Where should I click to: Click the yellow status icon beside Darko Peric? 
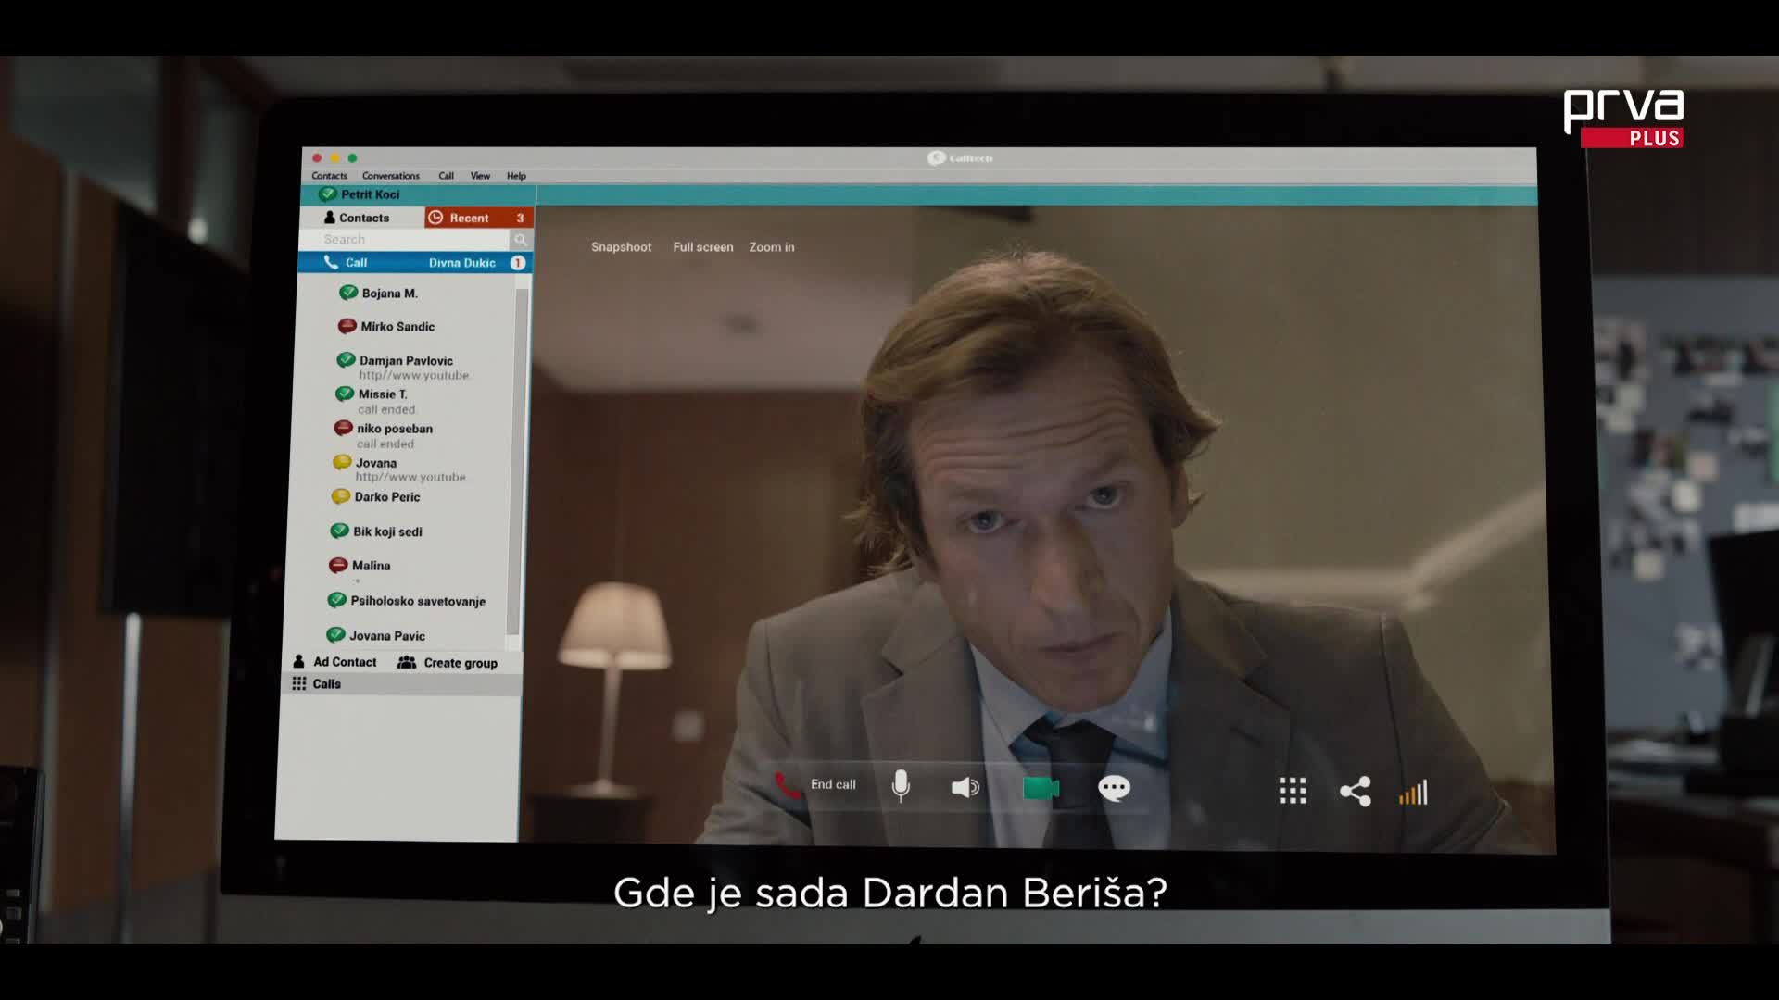point(341,496)
